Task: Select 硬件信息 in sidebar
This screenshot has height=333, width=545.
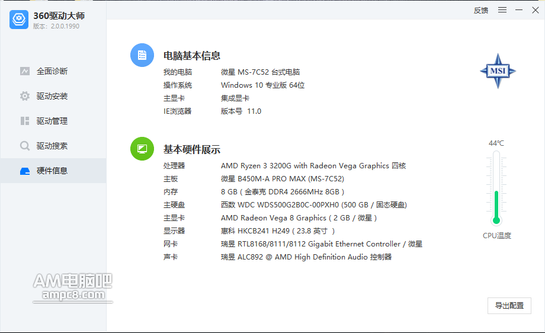Action: [53, 171]
